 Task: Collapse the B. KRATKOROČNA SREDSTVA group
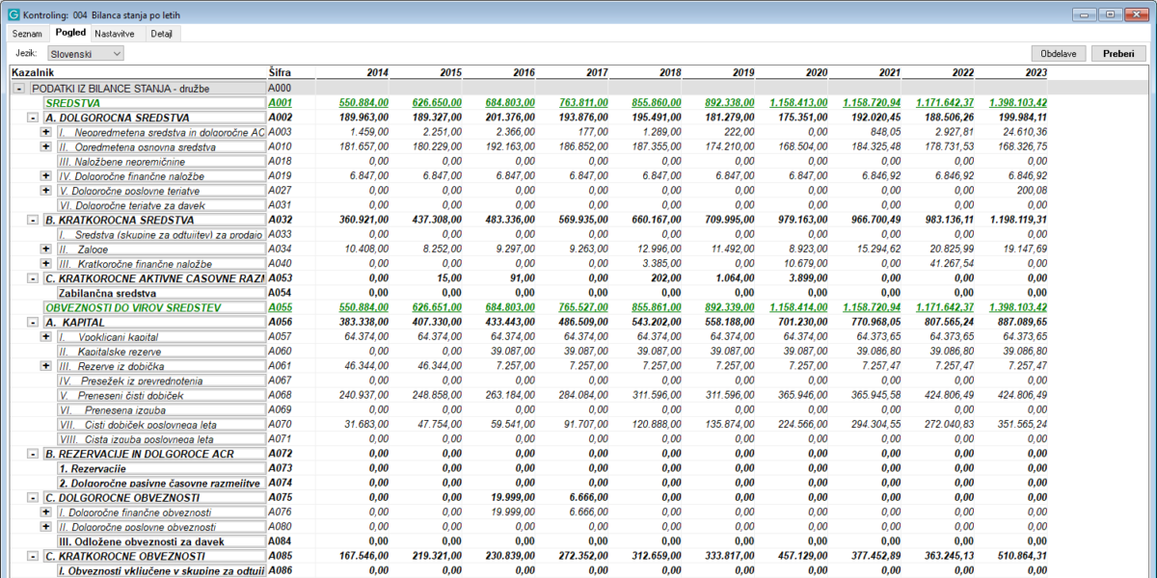pos(32,220)
